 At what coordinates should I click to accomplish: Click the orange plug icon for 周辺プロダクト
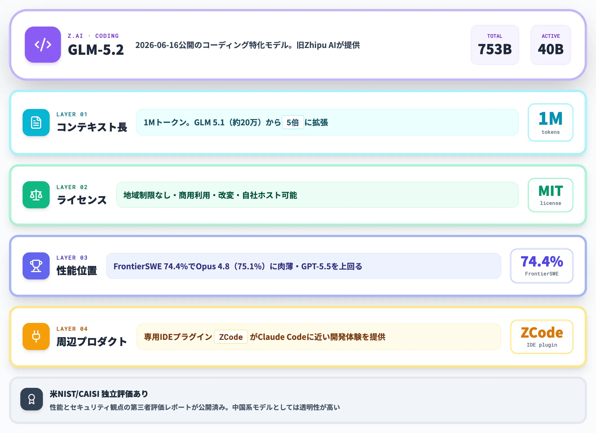point(36,336)
